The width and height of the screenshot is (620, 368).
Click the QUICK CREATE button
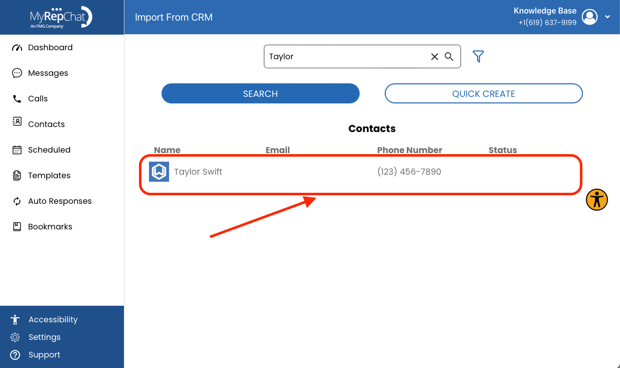(484, 93)
